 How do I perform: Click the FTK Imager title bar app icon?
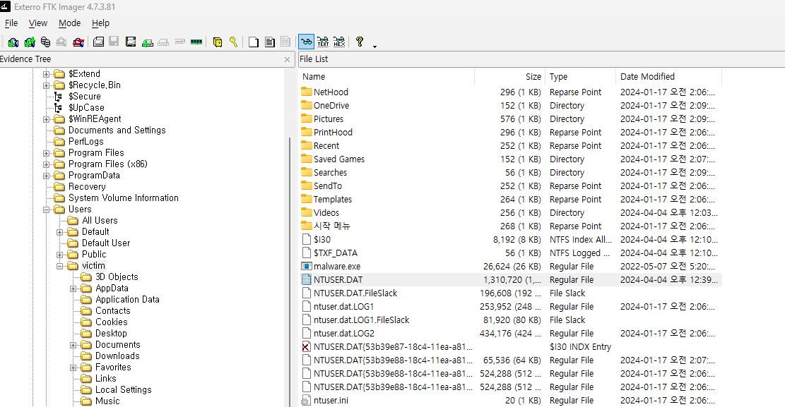(x=5, y=6)
